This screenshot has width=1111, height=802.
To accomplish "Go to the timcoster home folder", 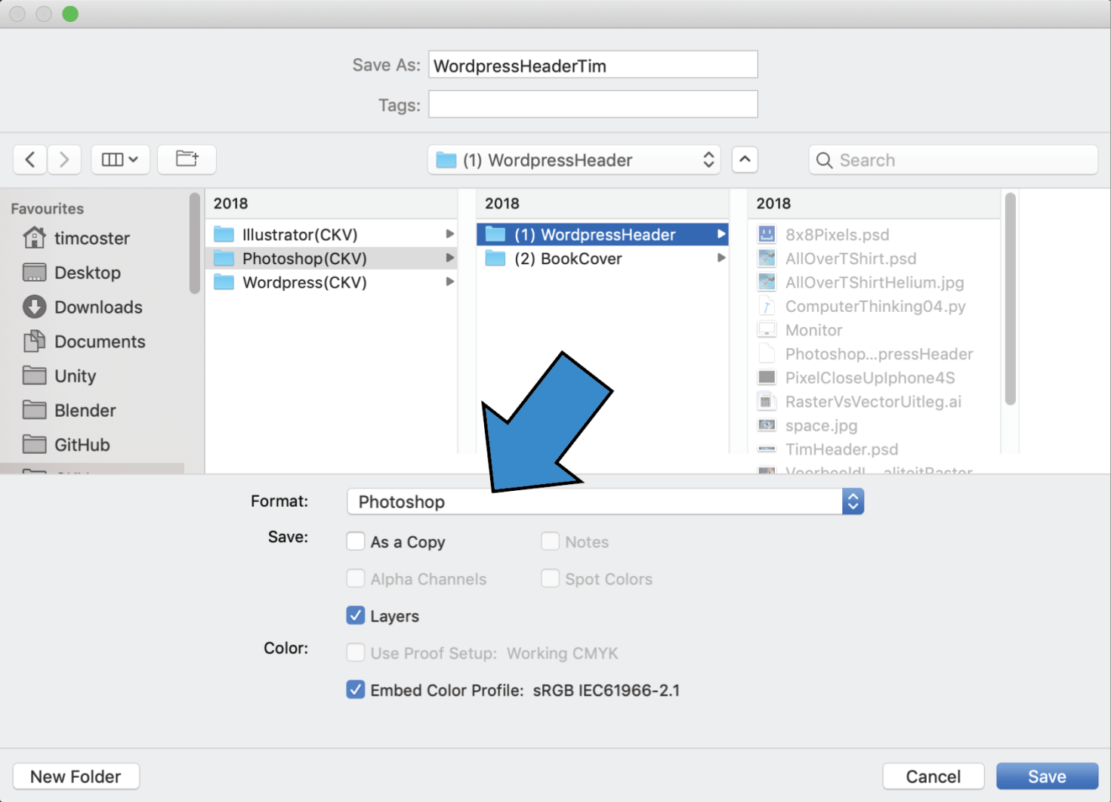I will click(91, 239).
